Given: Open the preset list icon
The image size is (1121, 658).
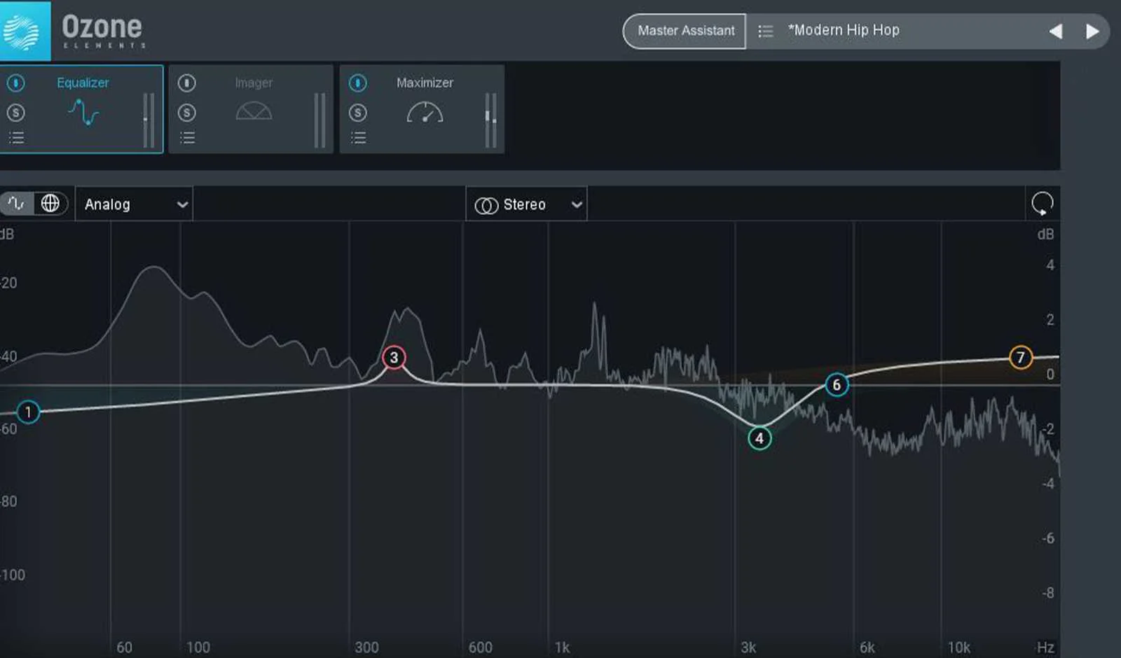Looking at the screenshot, I should tap(766, 31).
